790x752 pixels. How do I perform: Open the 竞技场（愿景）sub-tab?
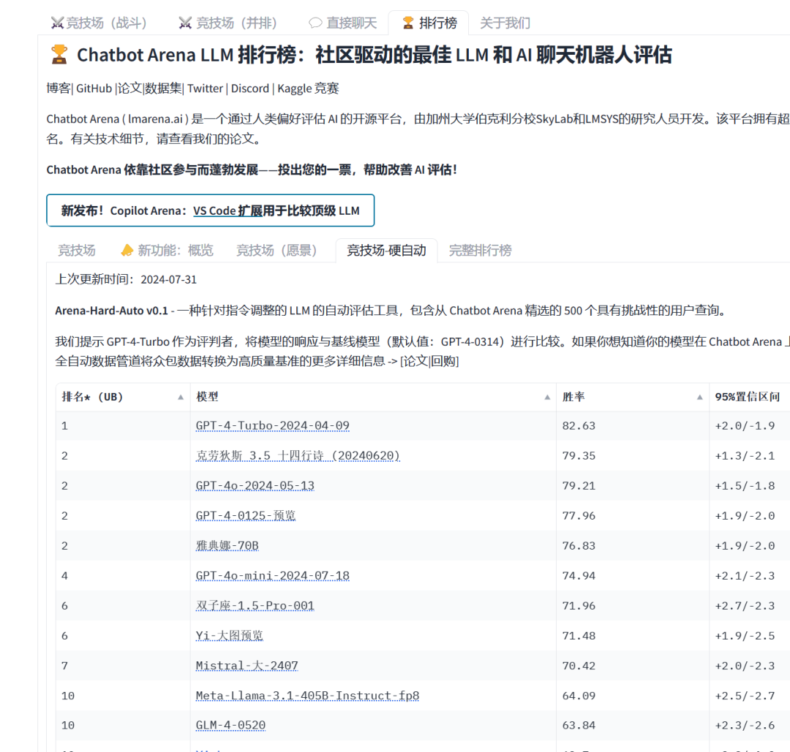pyautogui.click(x=276, y=250)
